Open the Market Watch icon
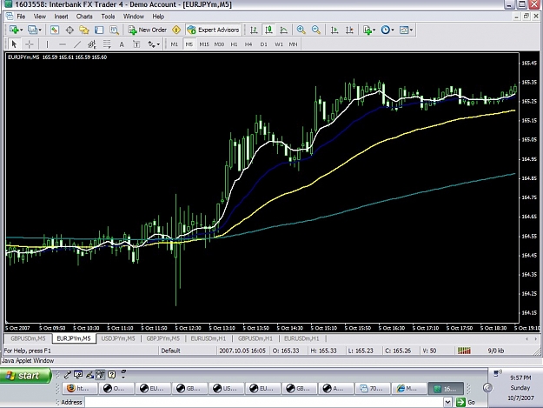Image resolution: width=543 pixels, height=408 pixels. (55, 30)
